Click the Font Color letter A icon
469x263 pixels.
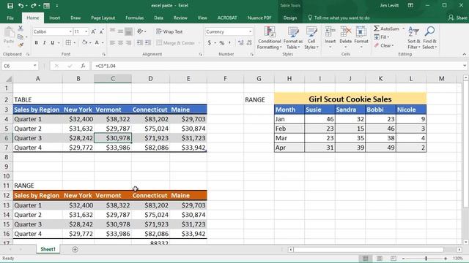[97, 43]
